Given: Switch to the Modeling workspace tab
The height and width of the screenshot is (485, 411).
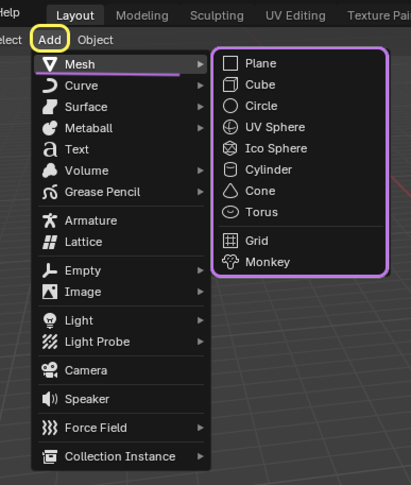Looking at the screenshot, I should coord(142,15).
